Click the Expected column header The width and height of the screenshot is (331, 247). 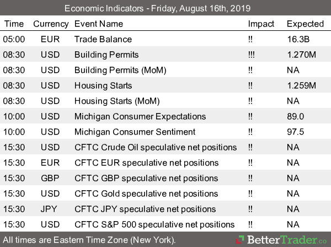[x=305, y=24]
